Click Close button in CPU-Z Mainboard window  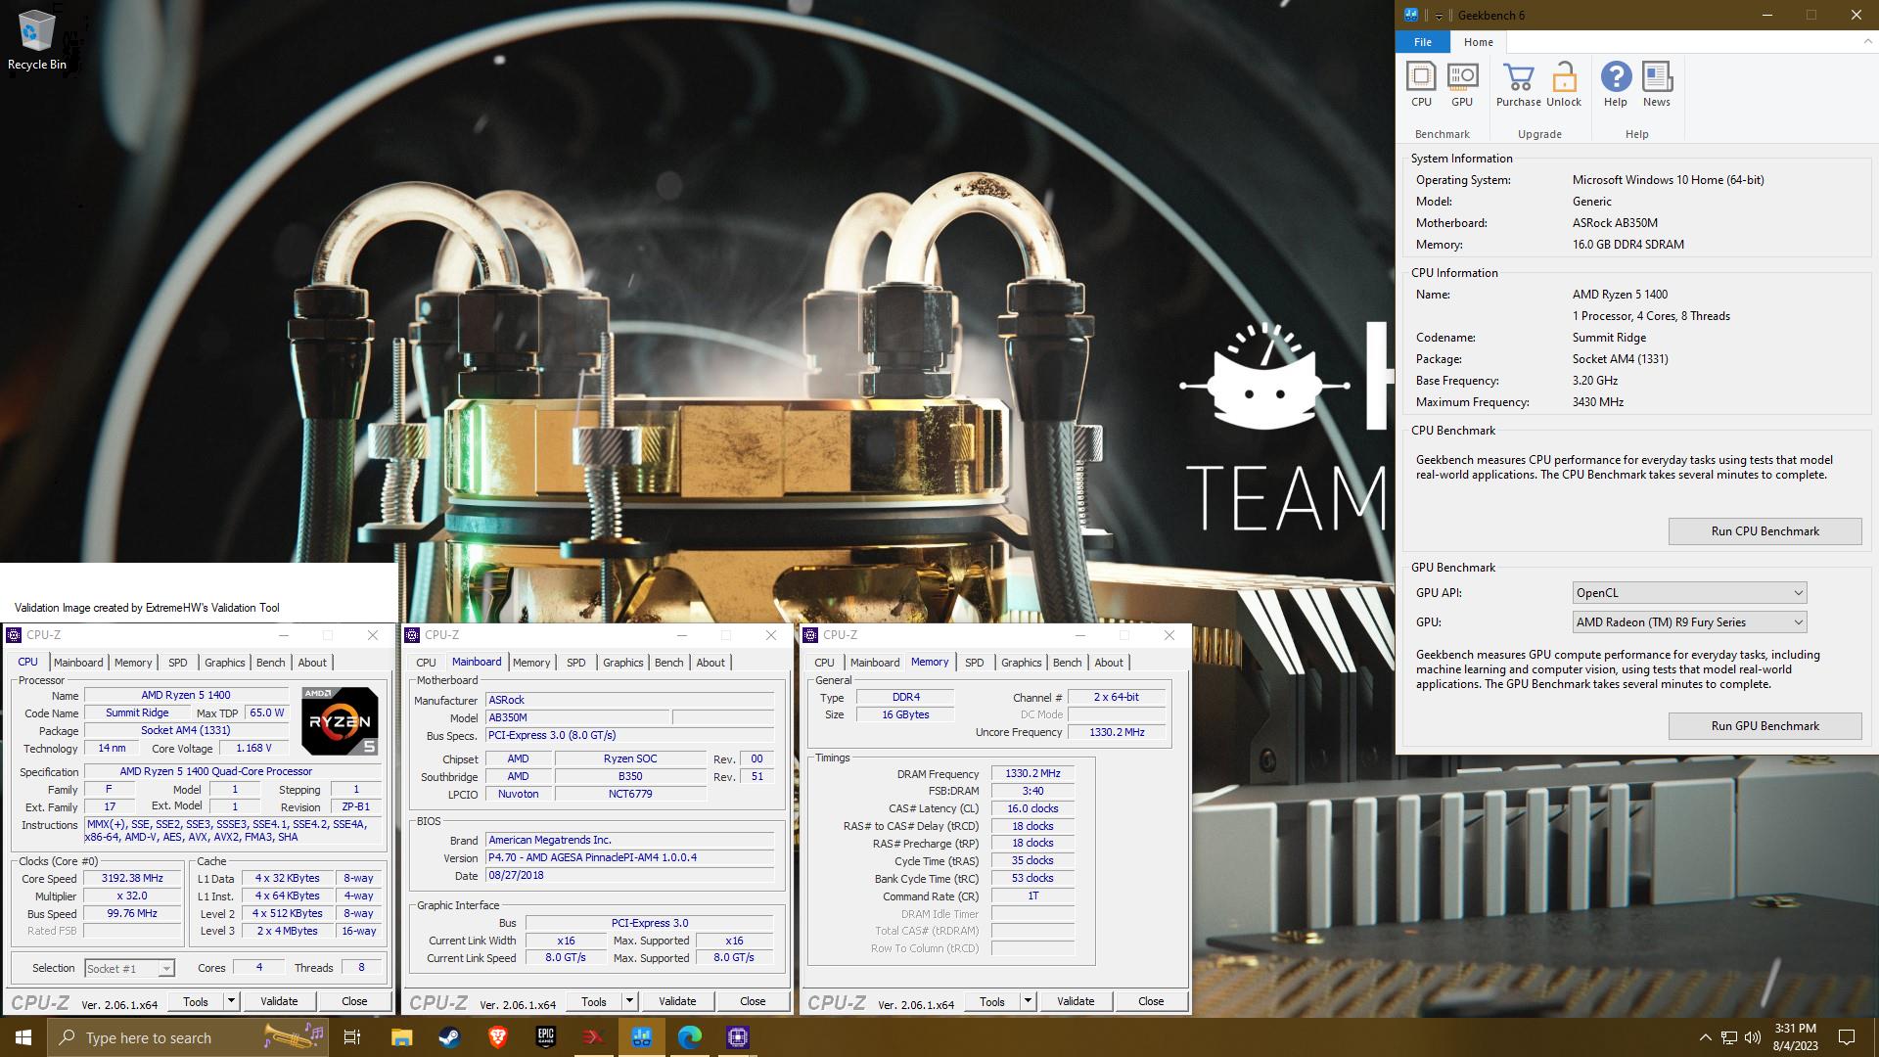click(x=753, y=1001)
